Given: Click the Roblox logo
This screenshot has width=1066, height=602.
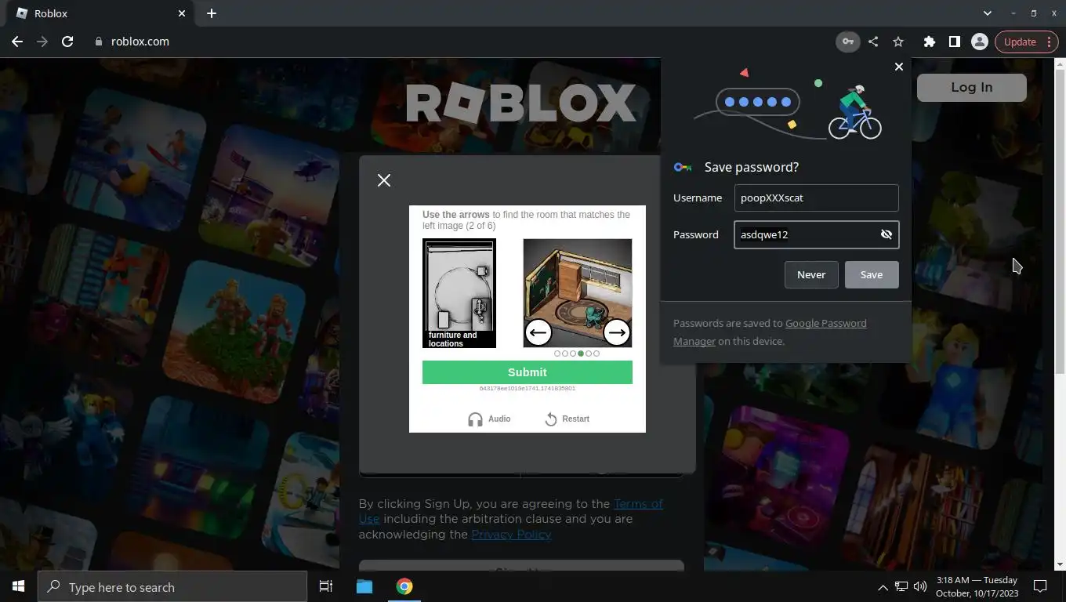Looking at the screenshot, I should coord(520,103).
